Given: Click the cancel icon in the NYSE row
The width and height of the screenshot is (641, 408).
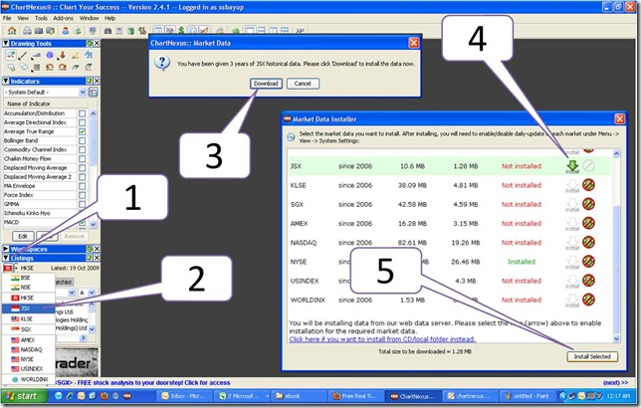Looking at the screenshot, I should [x=588, y=262].
